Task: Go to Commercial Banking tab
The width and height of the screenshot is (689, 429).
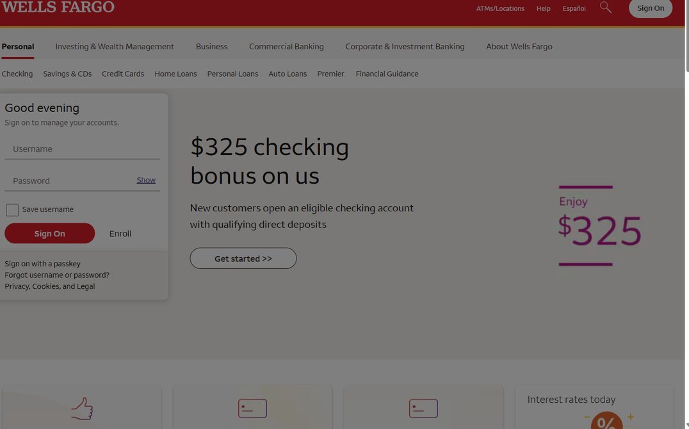Action: click(286, 47)
